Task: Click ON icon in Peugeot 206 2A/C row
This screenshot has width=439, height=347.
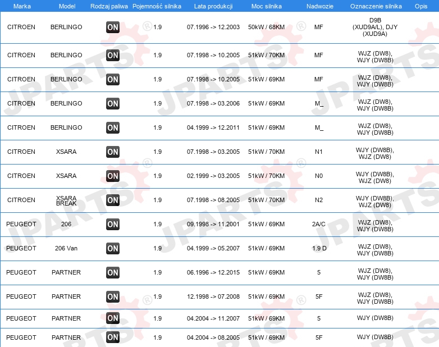Action: click(113, 224)
